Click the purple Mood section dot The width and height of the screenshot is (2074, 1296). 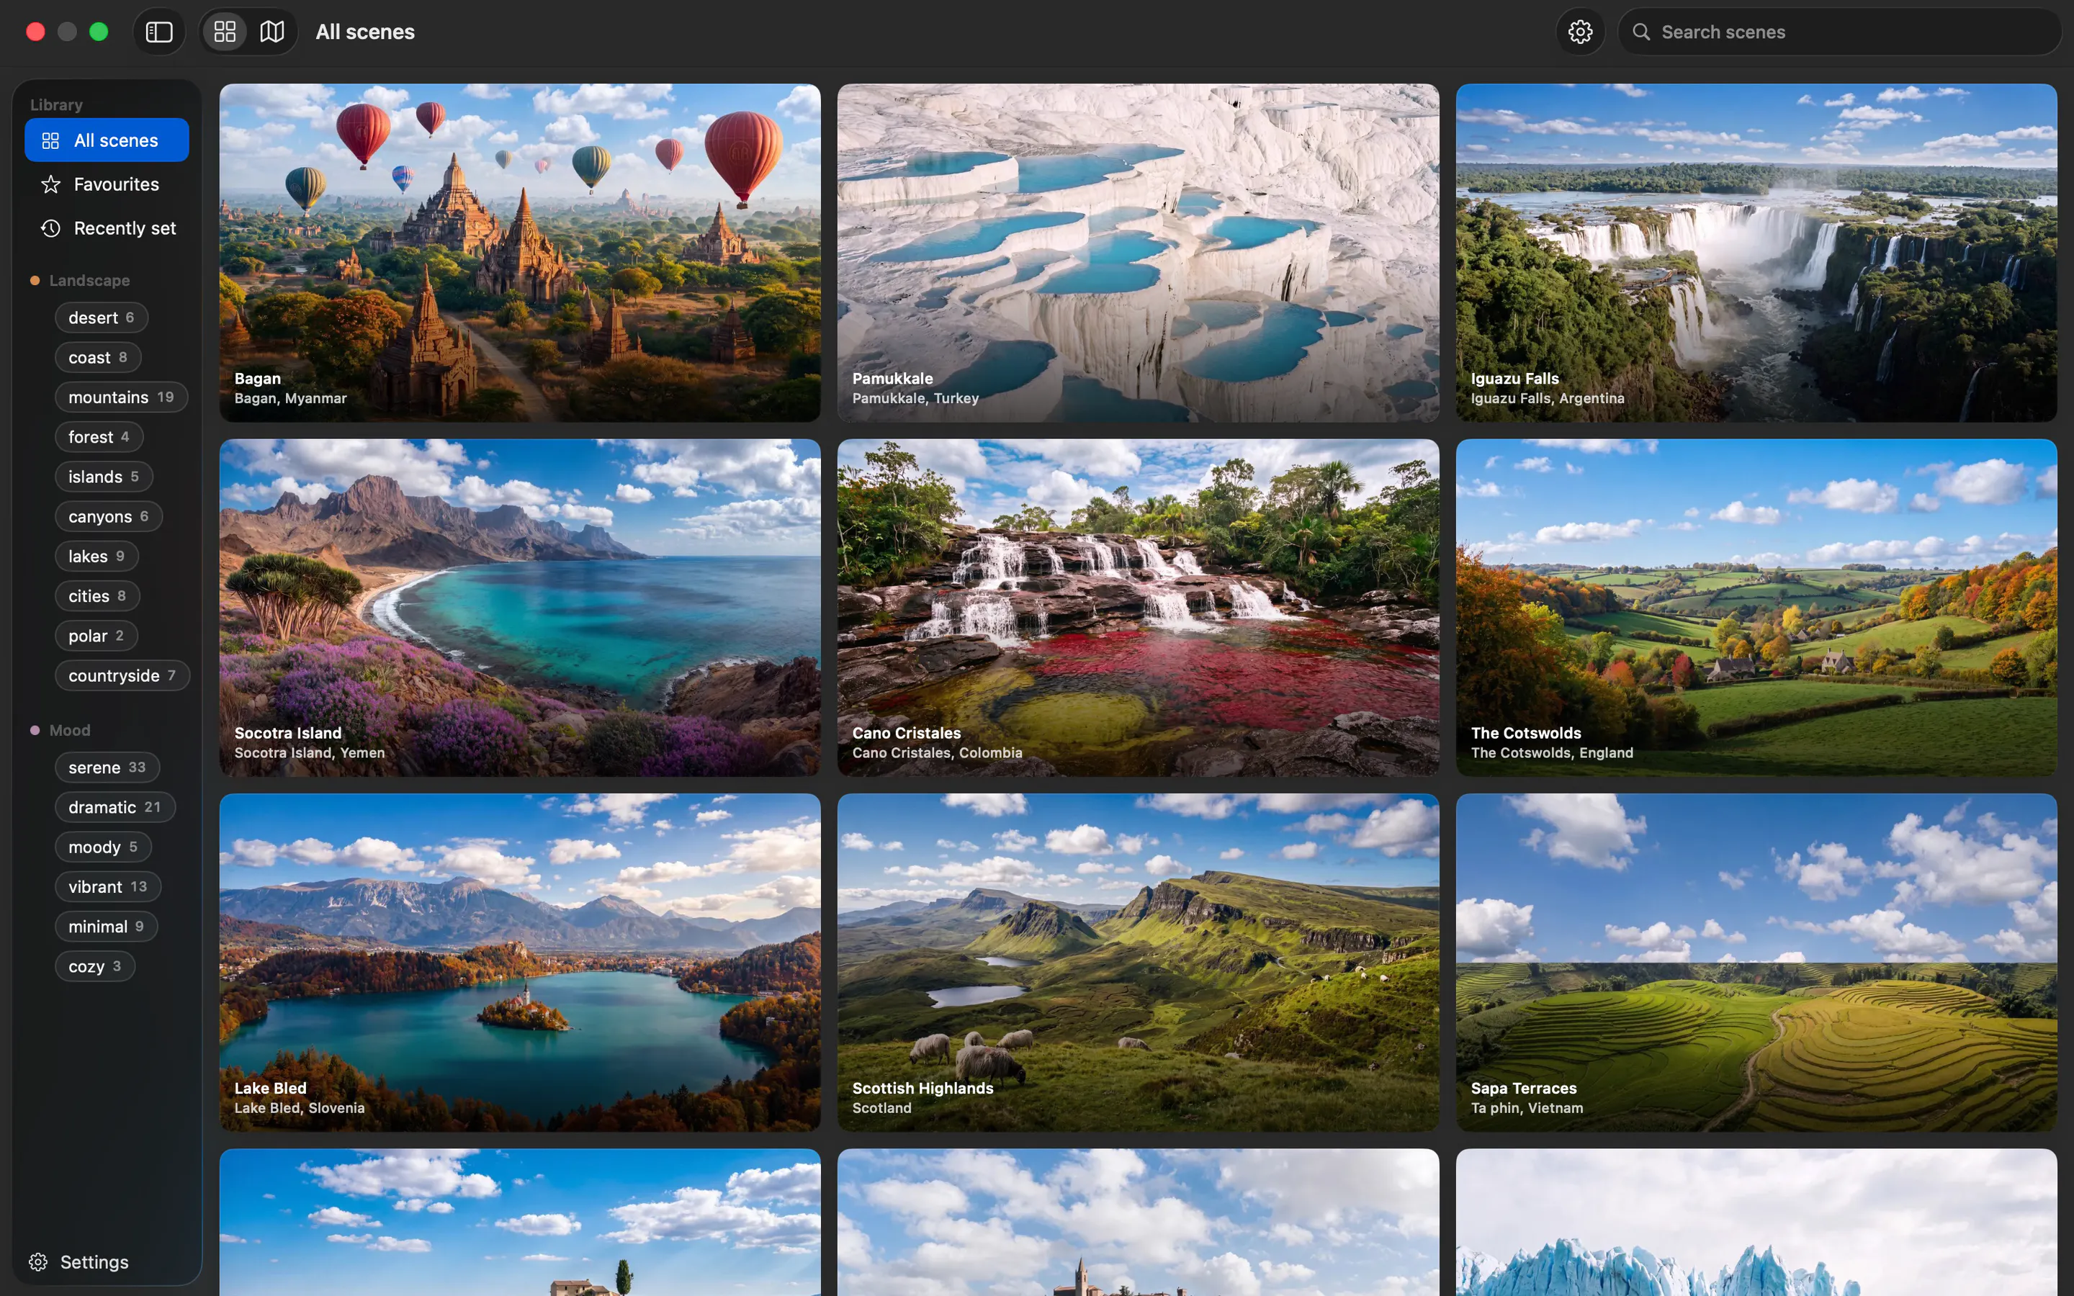(x=35, y=730)
